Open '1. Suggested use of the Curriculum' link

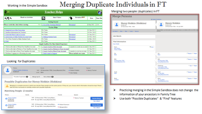[x=14, y=30]
